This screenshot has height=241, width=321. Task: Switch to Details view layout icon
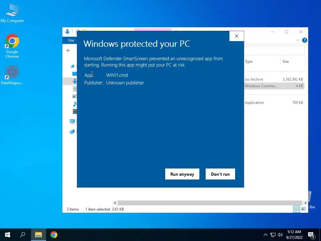297,209
